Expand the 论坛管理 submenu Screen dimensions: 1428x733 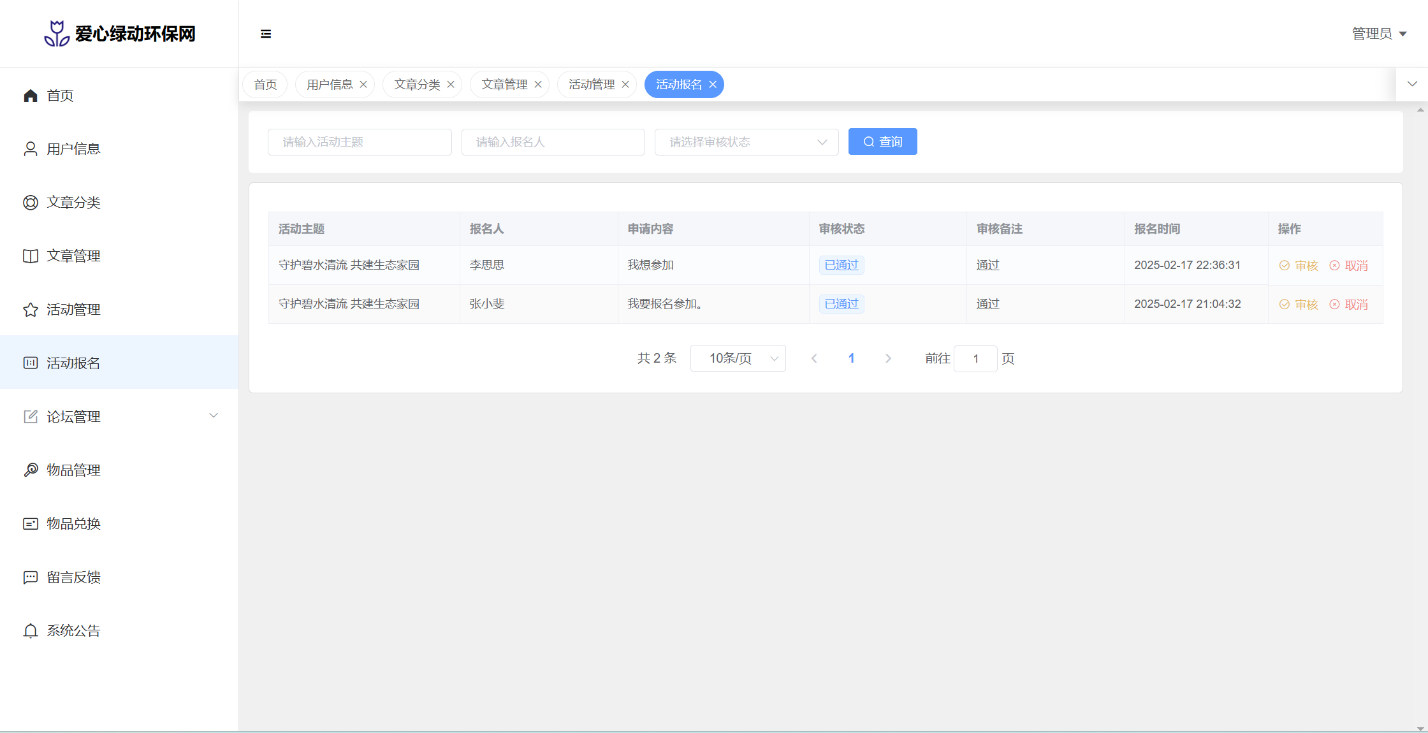tap(214, 416)
